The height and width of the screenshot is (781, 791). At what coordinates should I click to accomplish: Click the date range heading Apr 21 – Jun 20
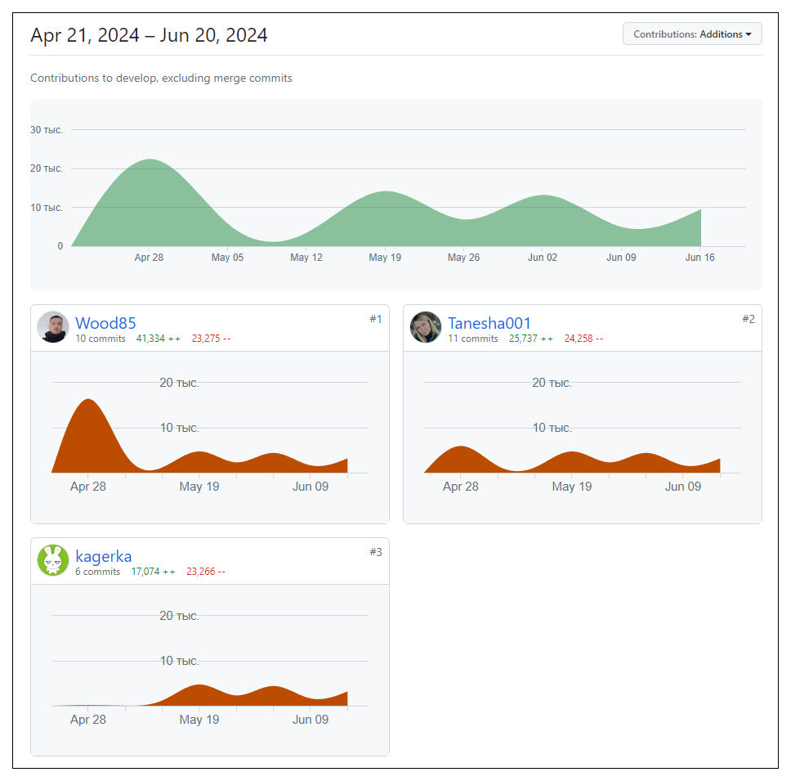[x=149, y=35]
